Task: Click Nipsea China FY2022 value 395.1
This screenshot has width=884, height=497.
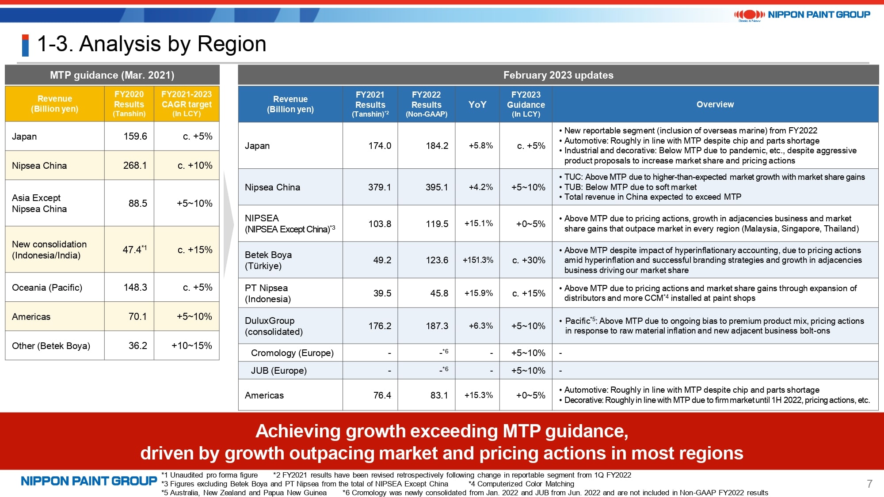Action: click(437, 187)
